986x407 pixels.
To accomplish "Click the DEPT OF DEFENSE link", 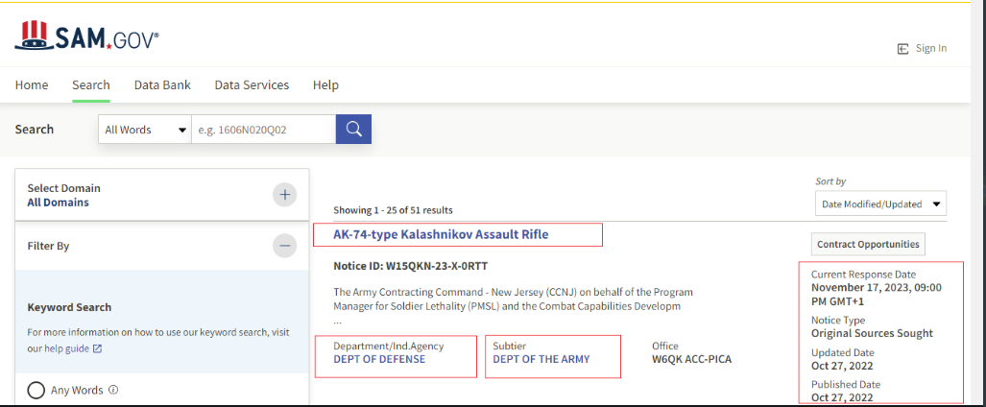I will tap(379, 359).
